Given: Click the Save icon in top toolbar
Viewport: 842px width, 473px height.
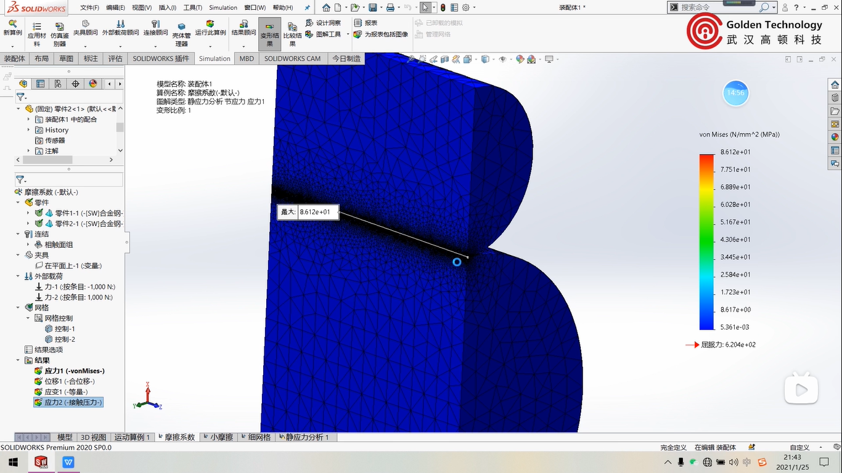Looking at the screenshot, I should pyautogui.click(x=372, y=7).
